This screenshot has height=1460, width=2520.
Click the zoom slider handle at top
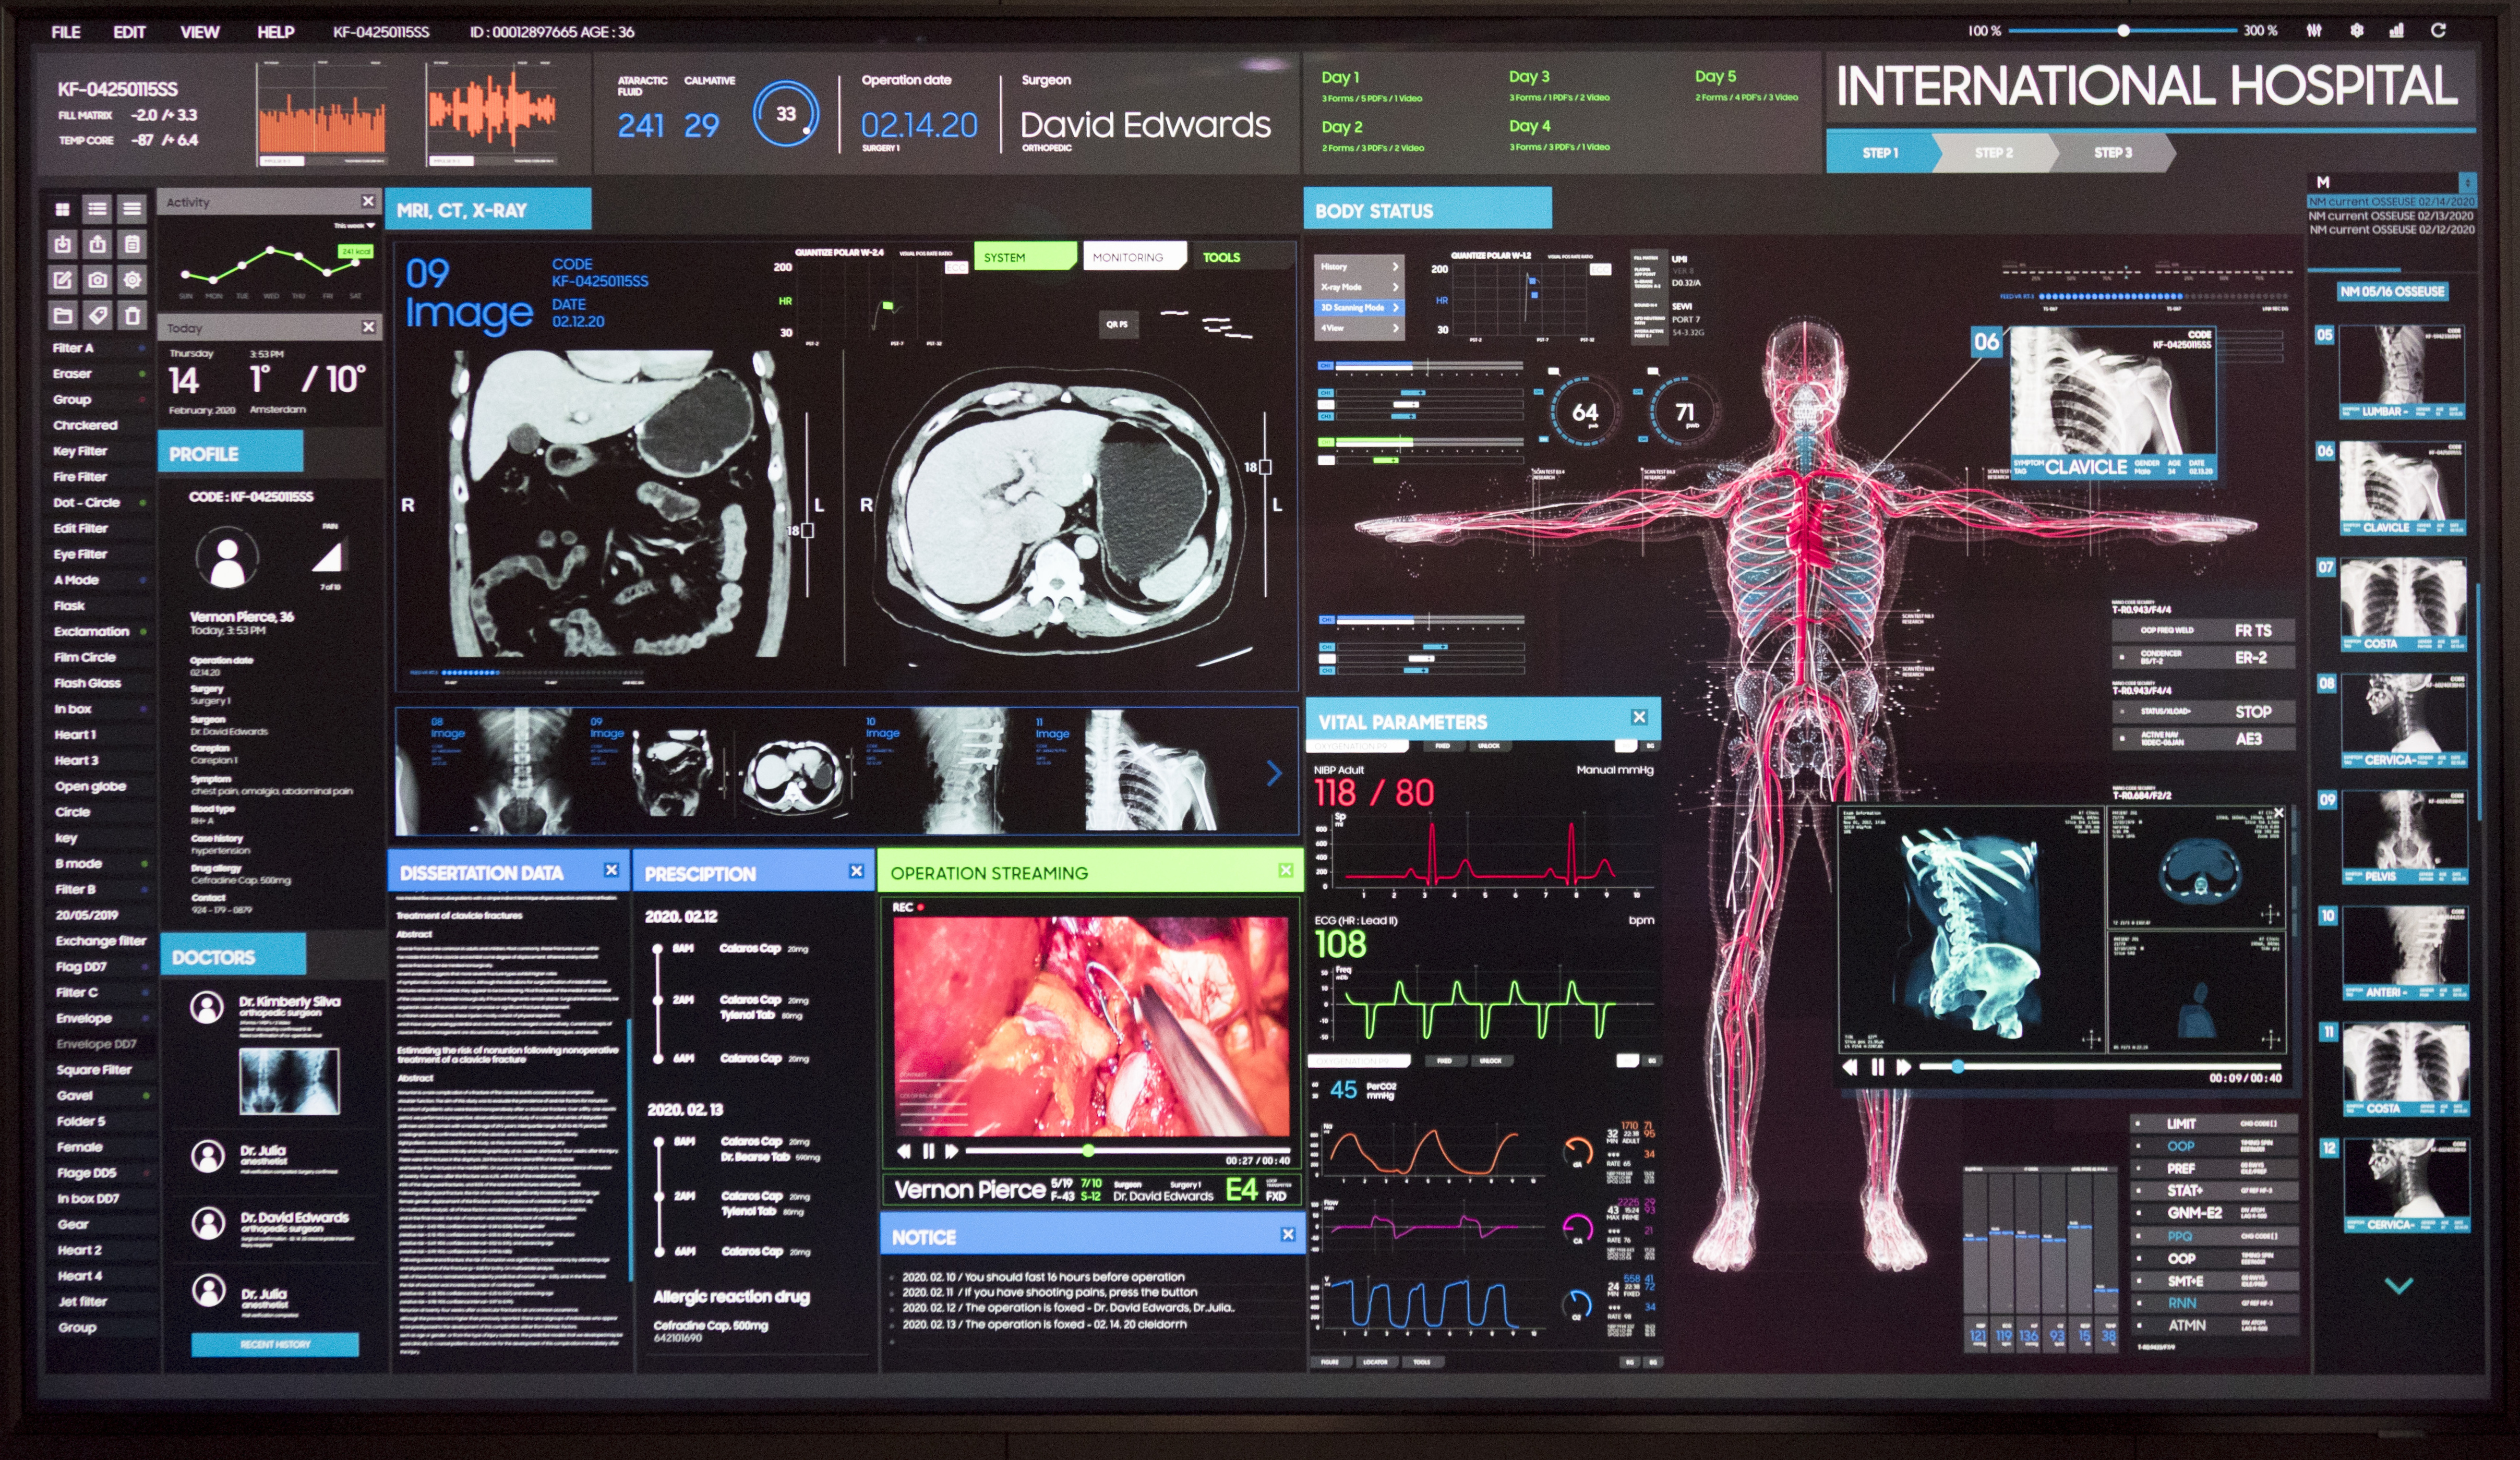(2123, 31)
